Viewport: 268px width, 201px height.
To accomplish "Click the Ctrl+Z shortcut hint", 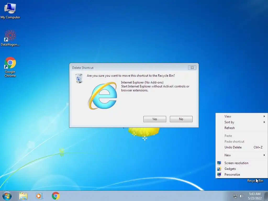I will click(x=258, y=147).
